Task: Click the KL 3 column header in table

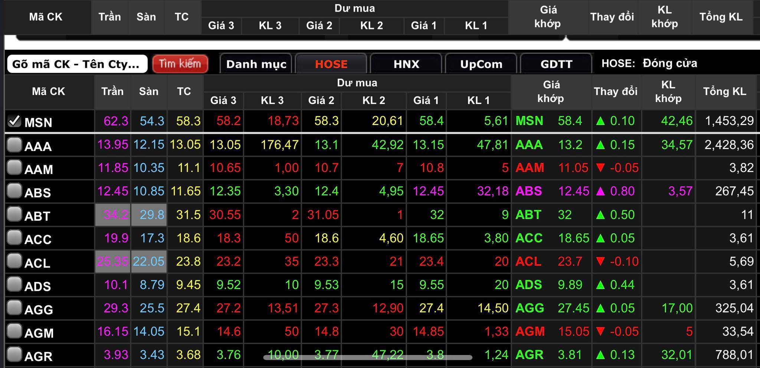Action: coord(272,100)
